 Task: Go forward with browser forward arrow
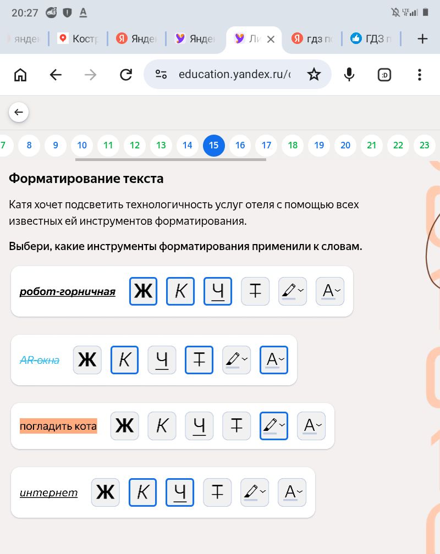(91, 75)
